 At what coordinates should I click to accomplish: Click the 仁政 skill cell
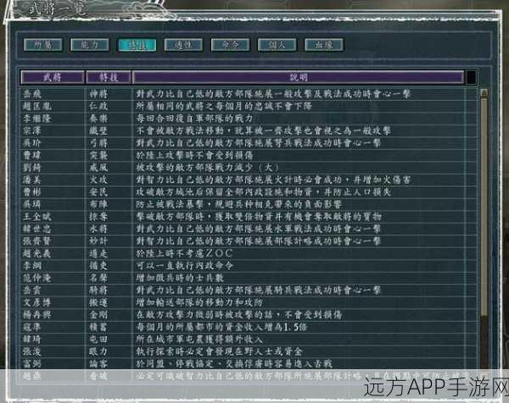(x=98, y=107)
